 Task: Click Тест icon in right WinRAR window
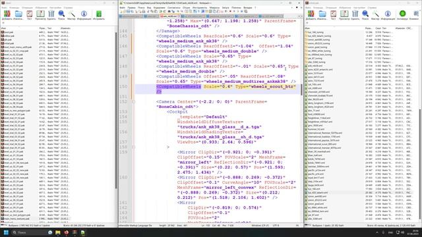333,15
